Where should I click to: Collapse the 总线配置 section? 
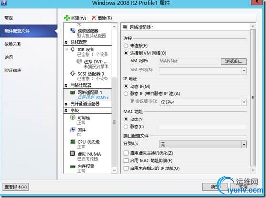tap(66, 42)
